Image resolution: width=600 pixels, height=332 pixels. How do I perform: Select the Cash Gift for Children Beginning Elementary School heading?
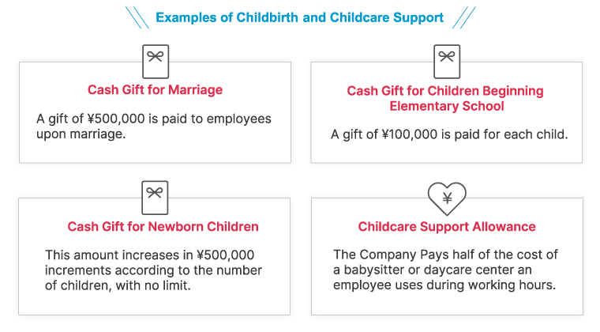click(x=446, y=98)
